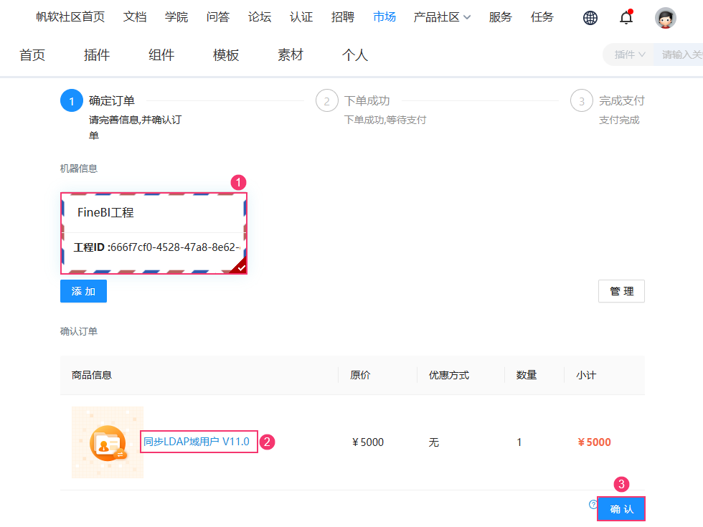Click the 机器信息 section label
Viewport: 703px width, 527px height.
tap(79, 168)
